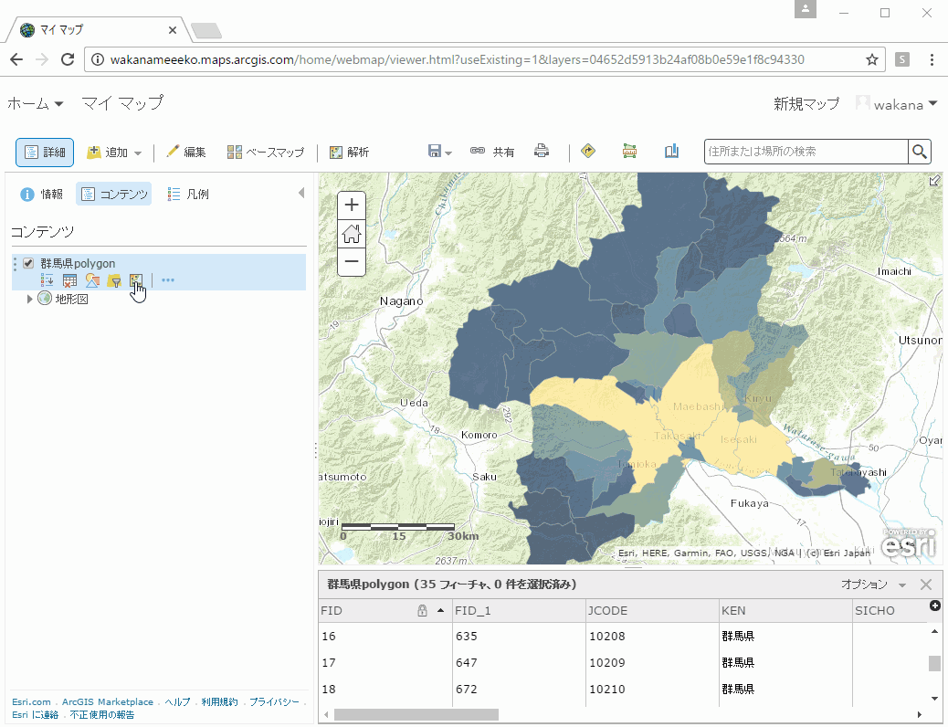Click the save disk icon
Image resolution: width=948 pixels, height=727 pixels.
coord(434,152)
